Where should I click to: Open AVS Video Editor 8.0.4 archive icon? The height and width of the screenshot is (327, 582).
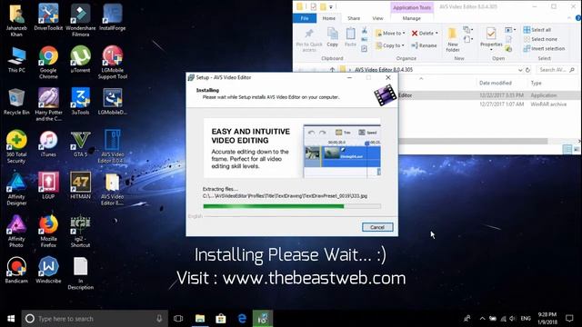[113, 147]
